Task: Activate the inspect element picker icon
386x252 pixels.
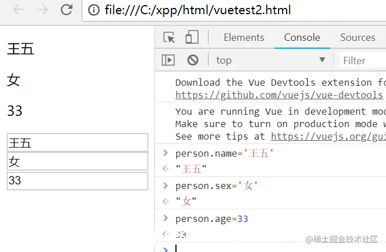Action: [x=169, y=37]
